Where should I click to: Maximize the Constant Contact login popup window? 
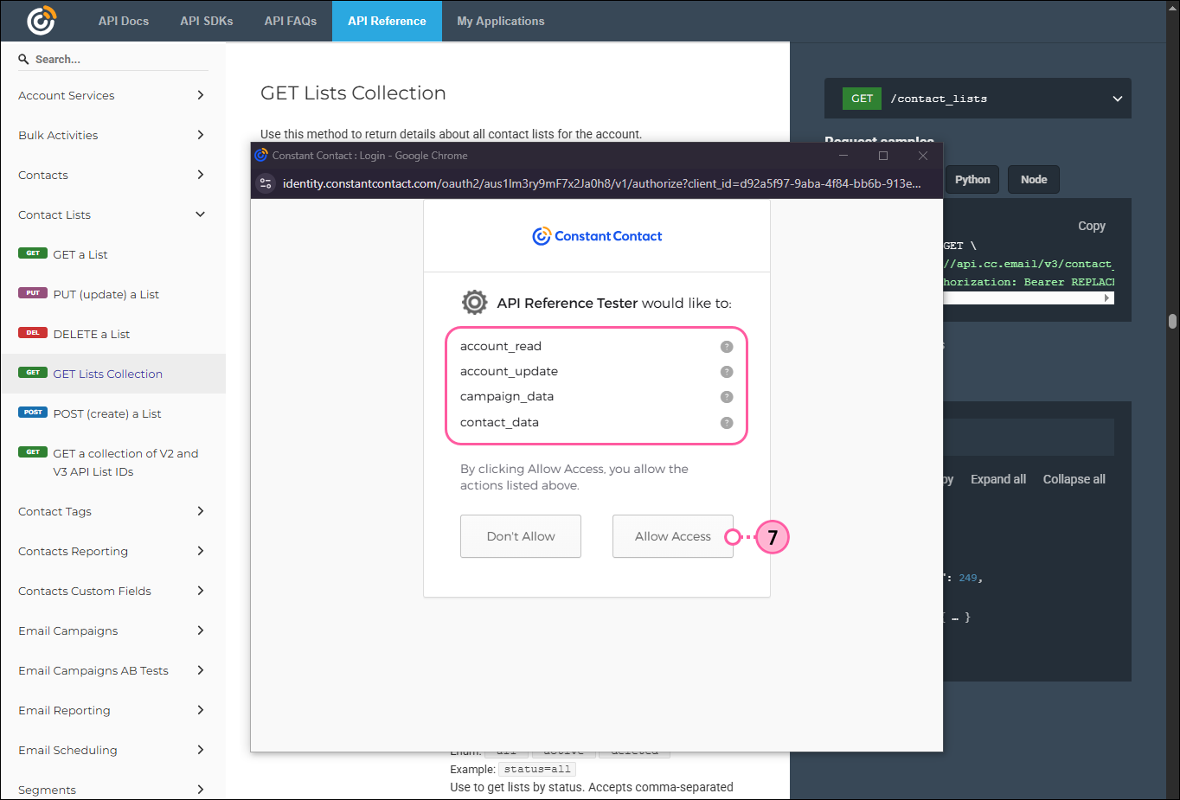pyautogui.click(x=883, y=156)
